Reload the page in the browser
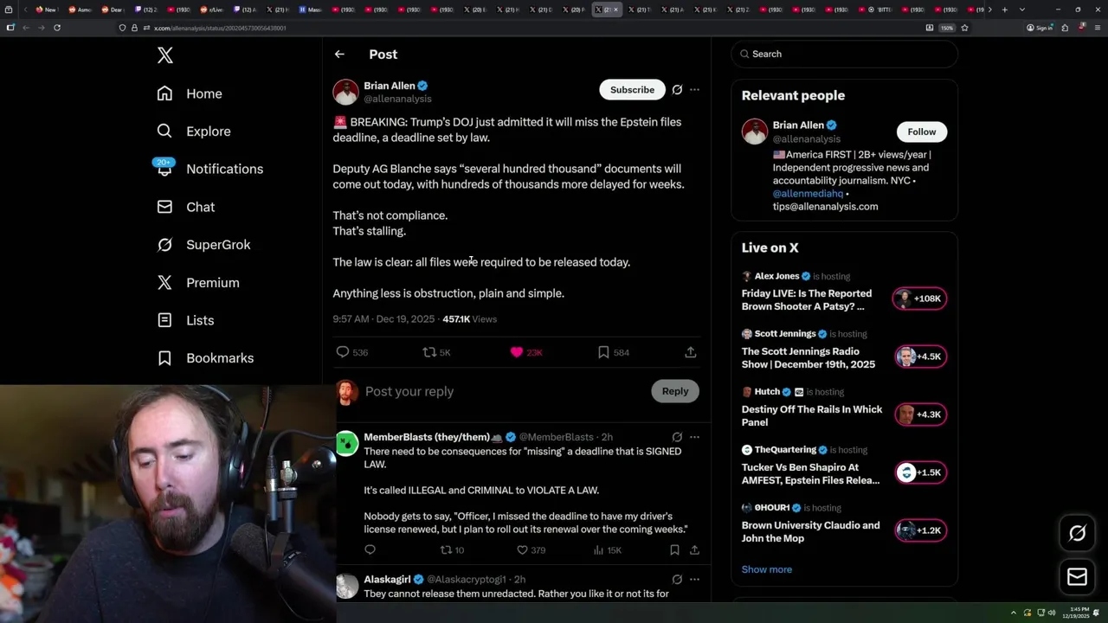1108x623 pixels. [57, 28]
